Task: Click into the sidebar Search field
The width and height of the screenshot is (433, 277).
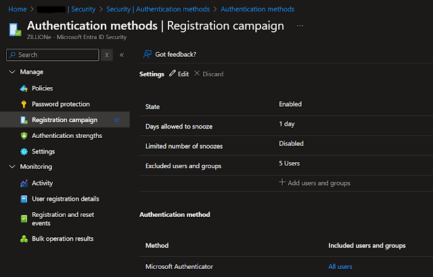Action: 54,55
